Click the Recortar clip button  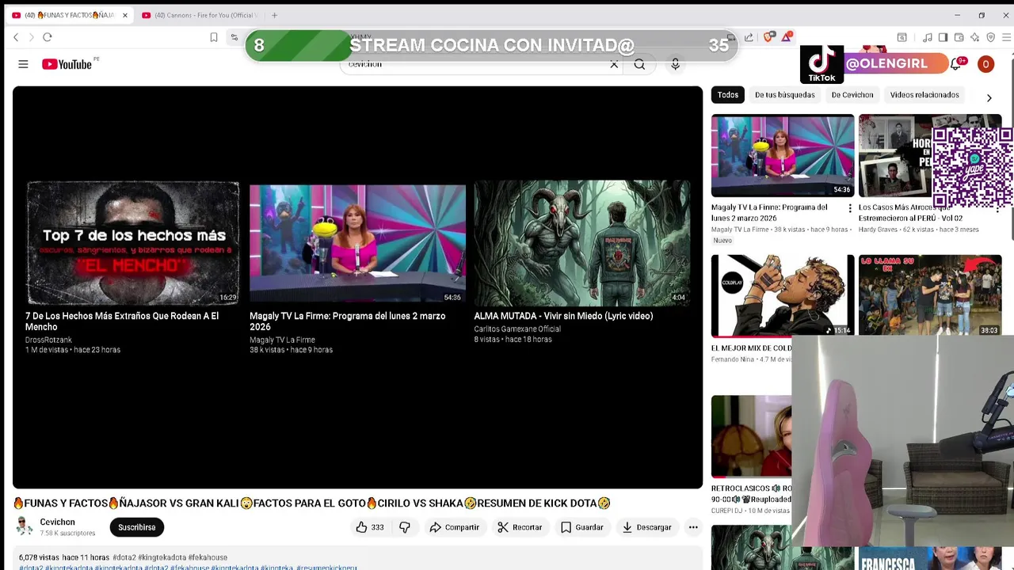coord(520,527)
